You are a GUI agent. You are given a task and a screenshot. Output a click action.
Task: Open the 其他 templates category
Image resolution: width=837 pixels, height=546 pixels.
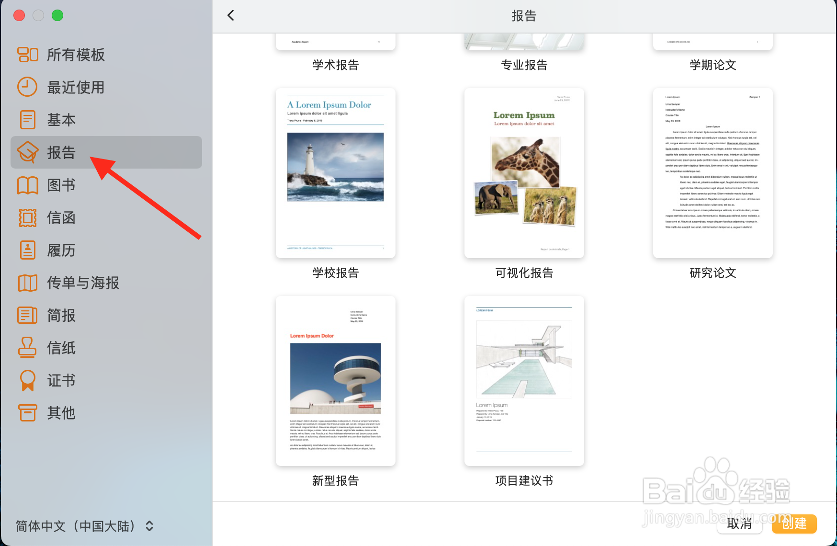27,413
